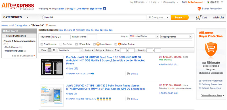The image size is (227, 110).
Task: Click Add to Wish List for the first product
Action: point(168,64)
